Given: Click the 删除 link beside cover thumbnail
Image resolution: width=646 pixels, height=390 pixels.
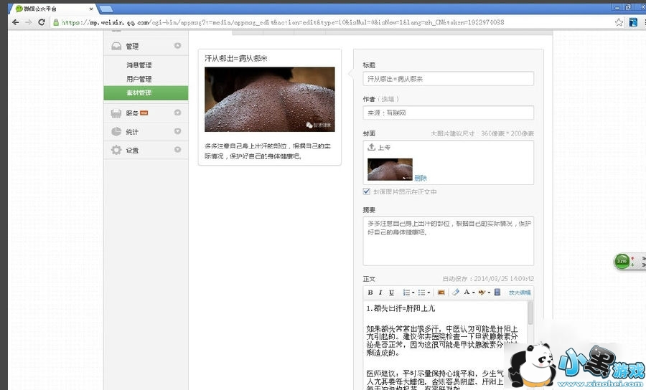Looking at the screenshot, I should [x=421, y=178].
